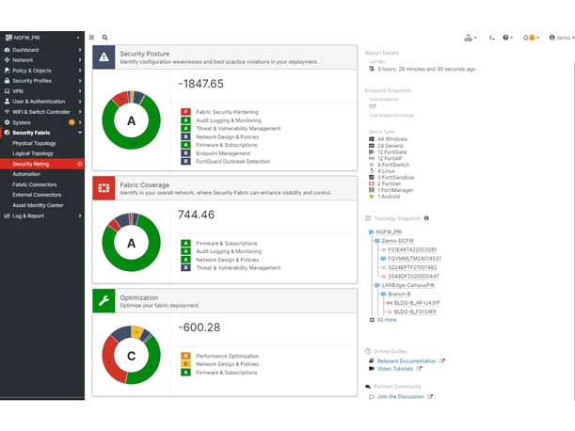575x431 pixels.
Task: Expand the '30 more' topology entries
Action: (x=386, y=320)
